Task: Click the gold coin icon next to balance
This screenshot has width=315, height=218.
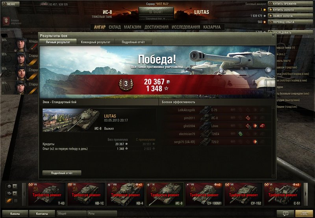Action: 265,9
